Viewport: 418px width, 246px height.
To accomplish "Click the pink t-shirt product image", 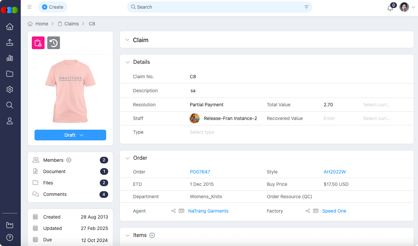I will [70, 91].
